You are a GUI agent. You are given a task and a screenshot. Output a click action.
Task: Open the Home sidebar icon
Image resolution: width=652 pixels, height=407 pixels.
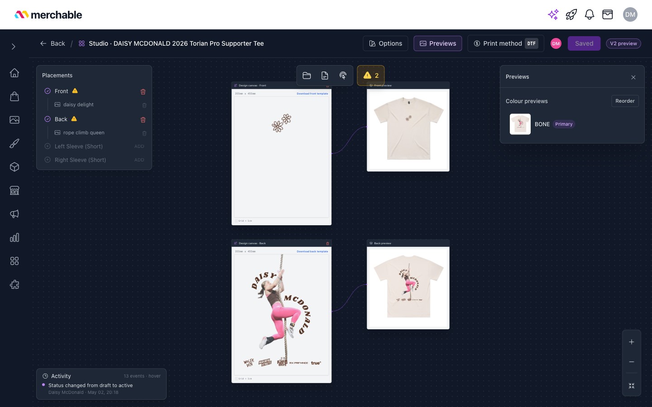tap(14, 73)
